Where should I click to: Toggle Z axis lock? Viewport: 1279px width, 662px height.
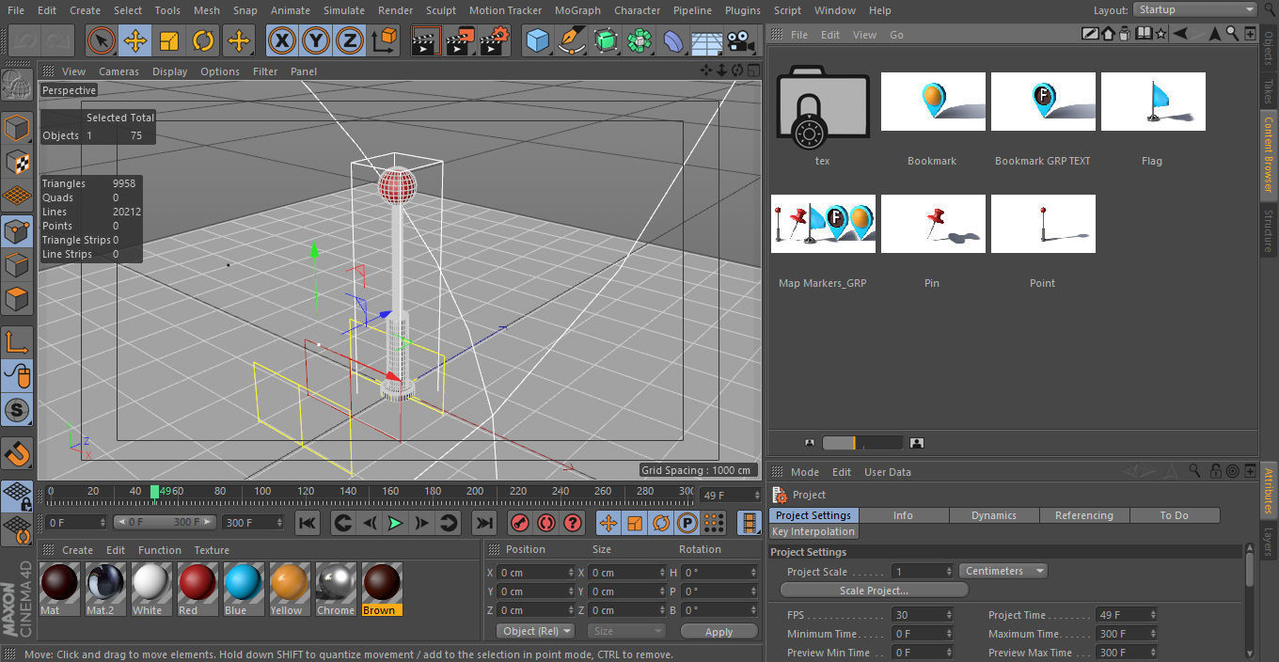click(x=350, y=40)
